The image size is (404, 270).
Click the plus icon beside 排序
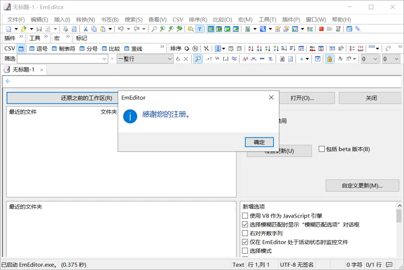click(187, 48)
